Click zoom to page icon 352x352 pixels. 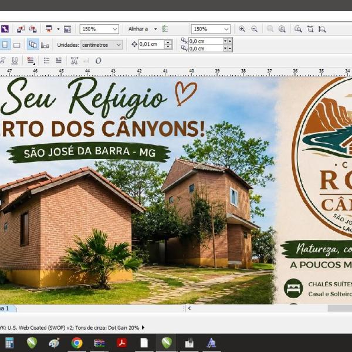click(x=298, y=29)
